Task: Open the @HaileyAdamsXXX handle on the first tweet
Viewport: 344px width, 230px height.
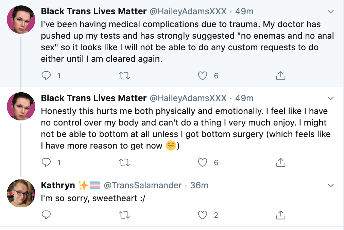Action: pyautogui.click(x=188, y=12)
